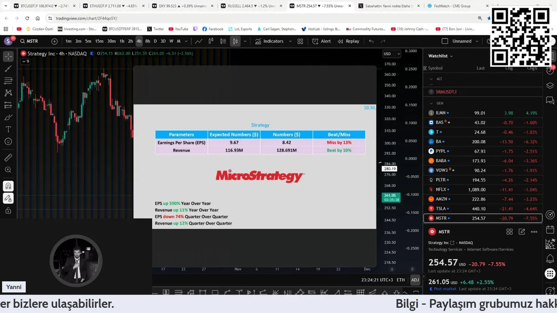
Task: Expand the indicator legend showing 9
Action: point(25,62)
